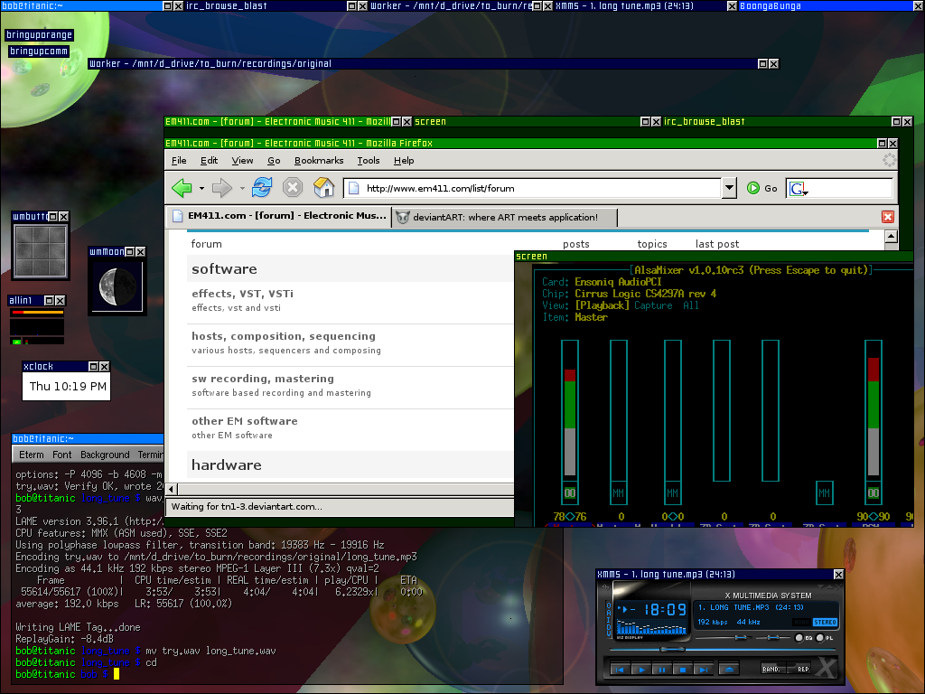Click the Firefox activity throbber icon

tap(889, 160)
